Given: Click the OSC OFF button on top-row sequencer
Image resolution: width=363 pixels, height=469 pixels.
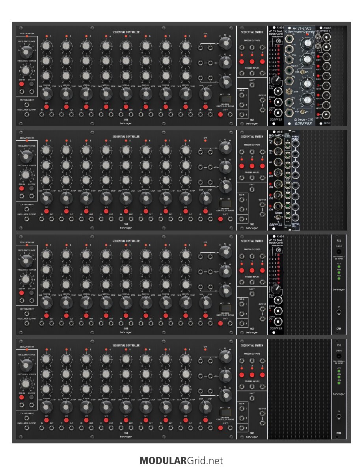Looking at the screenshot, I should pos(32,84).
